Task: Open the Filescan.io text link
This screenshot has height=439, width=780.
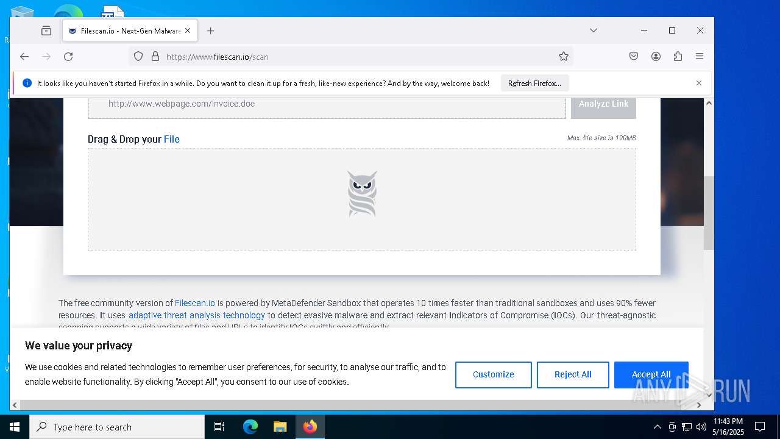Action: (x=195, y=303)
